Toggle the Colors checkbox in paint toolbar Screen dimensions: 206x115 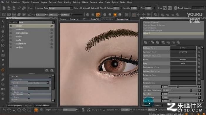tap(81, 8)
